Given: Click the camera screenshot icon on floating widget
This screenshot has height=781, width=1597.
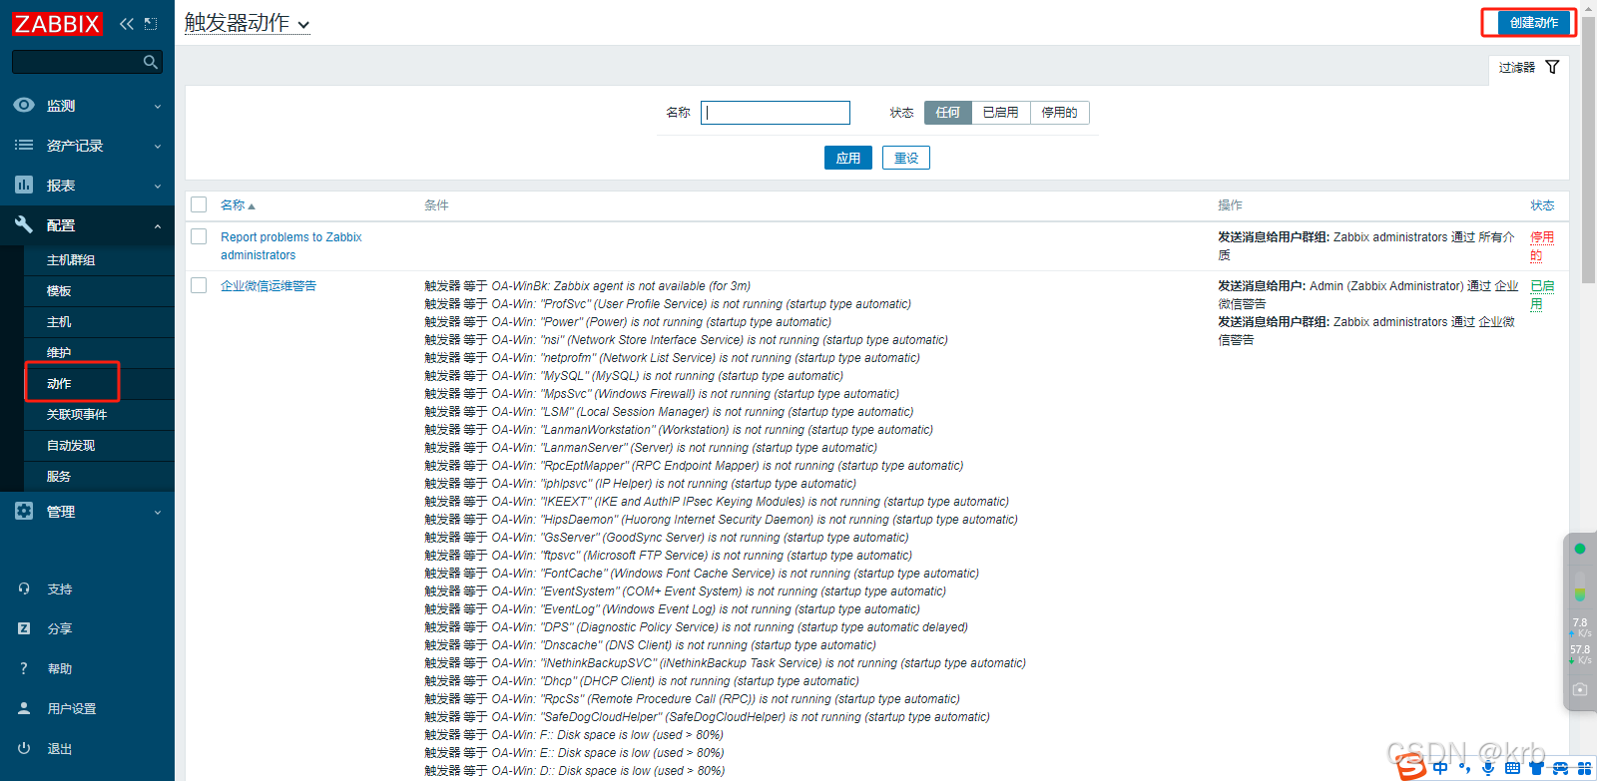Looking at the screenshot, I should point(1580,689).
